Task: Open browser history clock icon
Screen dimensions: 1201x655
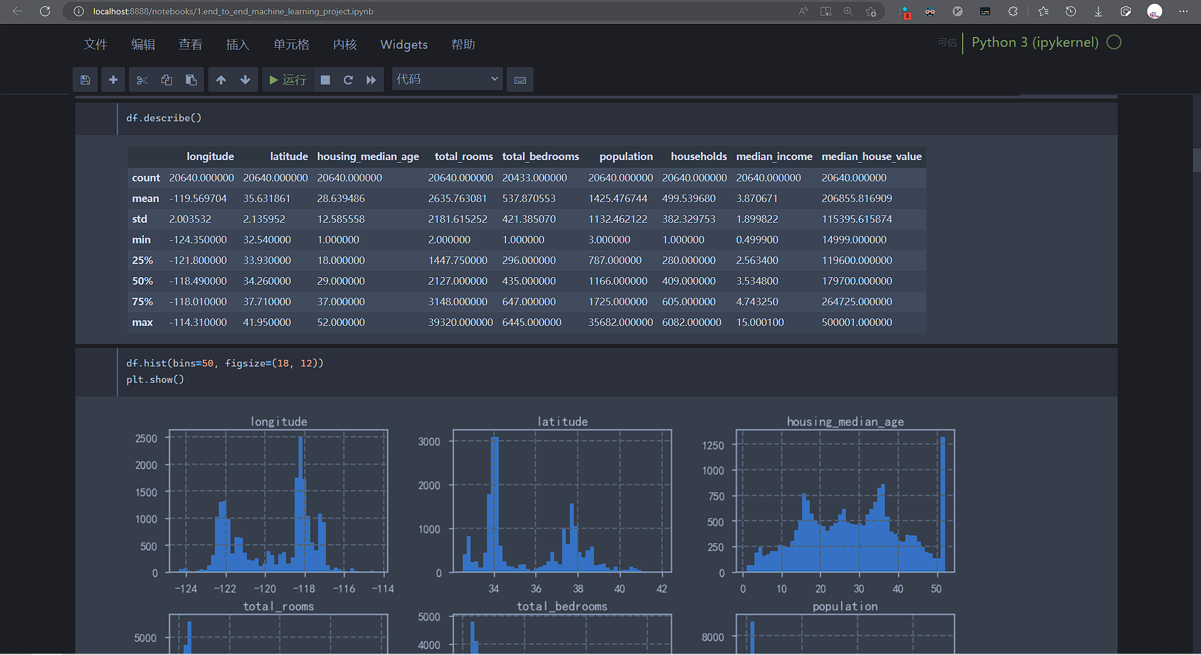Action: coord(1070,11)
